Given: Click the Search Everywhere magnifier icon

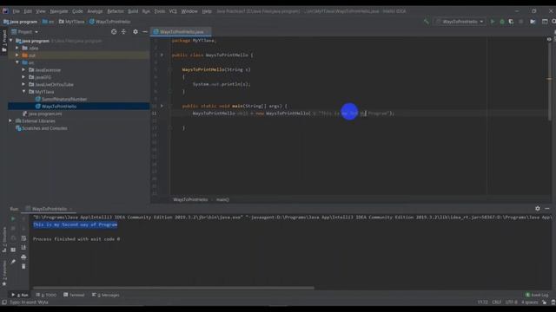Looking at the screenshot, I should (553, 22).
